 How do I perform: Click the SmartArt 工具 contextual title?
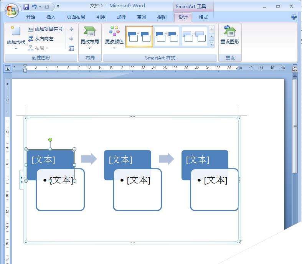click(191, 7)
